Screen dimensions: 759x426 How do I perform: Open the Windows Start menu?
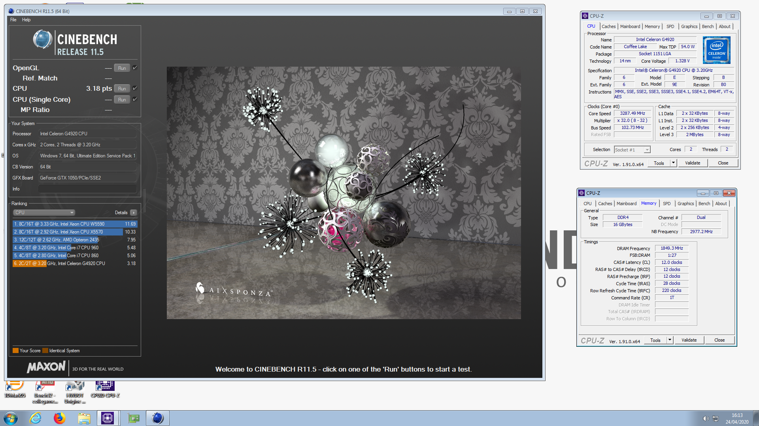pos(11,418)
